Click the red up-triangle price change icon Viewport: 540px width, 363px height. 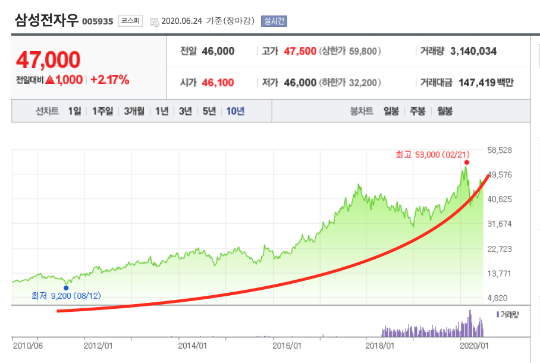[x=50, y=80]
